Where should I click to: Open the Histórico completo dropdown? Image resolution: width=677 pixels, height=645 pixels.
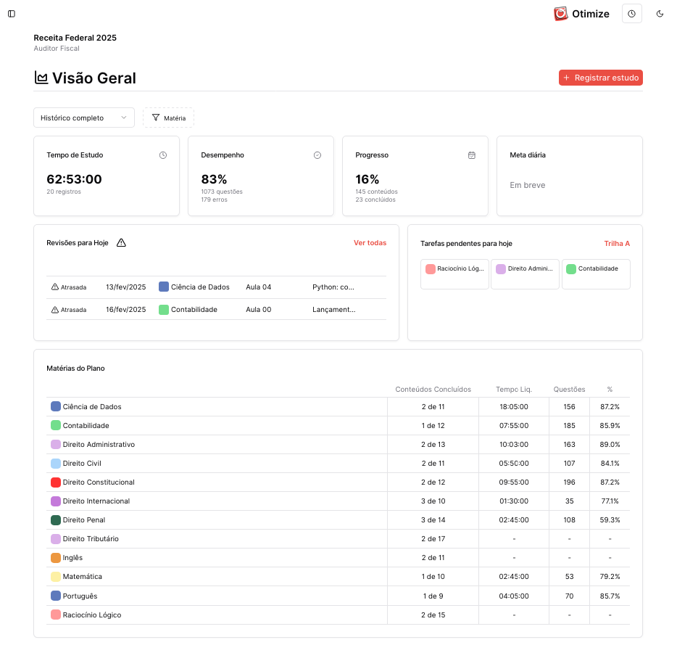click(x=84, y=118)
